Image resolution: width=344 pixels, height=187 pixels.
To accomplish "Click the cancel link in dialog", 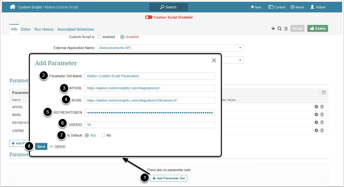I will tap(60, 146).
